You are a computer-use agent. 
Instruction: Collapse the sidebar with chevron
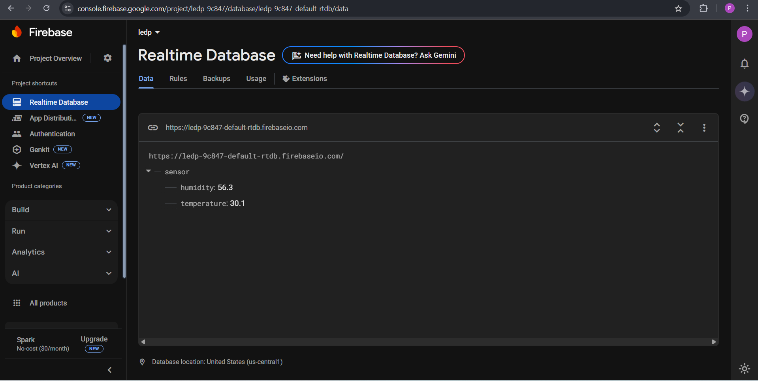110,370
